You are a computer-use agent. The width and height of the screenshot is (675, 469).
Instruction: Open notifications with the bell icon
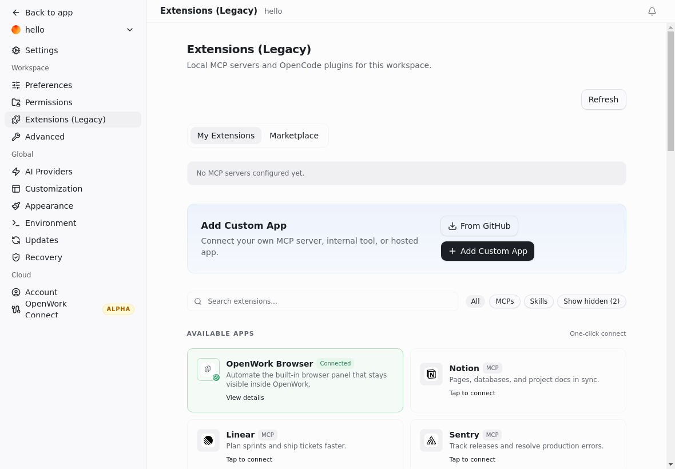pos(652,11)
